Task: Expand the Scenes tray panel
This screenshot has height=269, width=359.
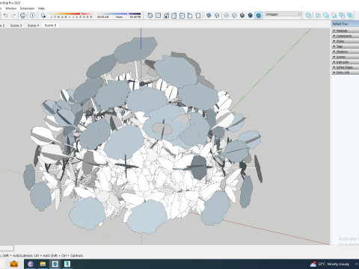Action: tap(346, 57)
